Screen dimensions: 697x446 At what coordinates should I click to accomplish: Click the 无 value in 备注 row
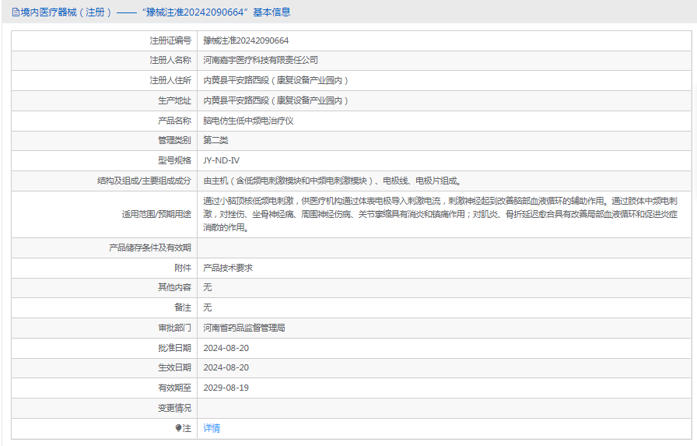[x=208, y=307]
